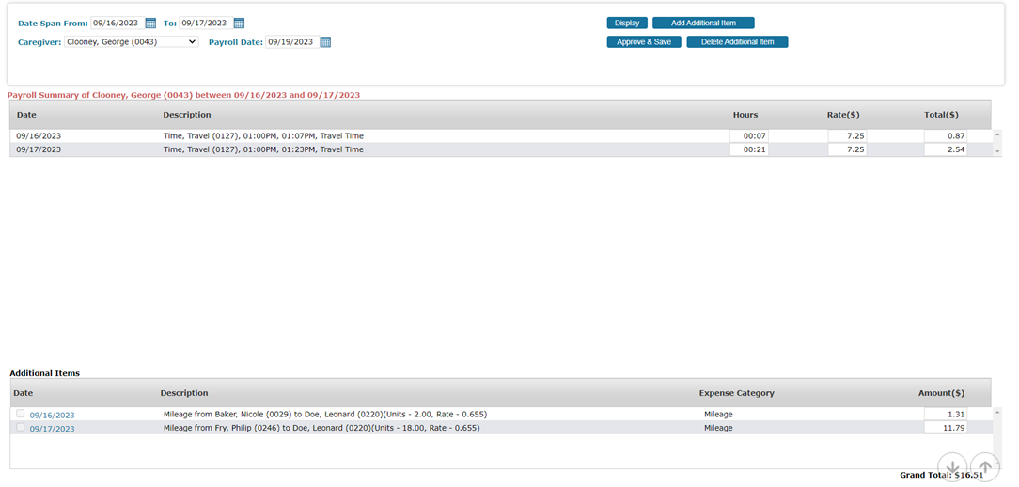Click the 11.79 mileage amount field
The width and height of the screenshot is (1019, 487).
click(944, 428)
